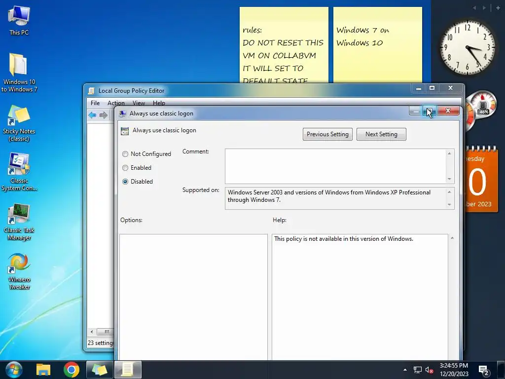Click the Show desktop strip on taskbar
The image size is (505, 379).
tap(502, 370)
